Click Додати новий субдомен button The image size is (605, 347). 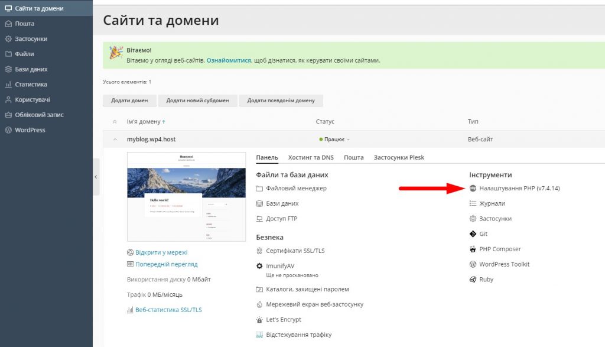click(x=197, y=100)
